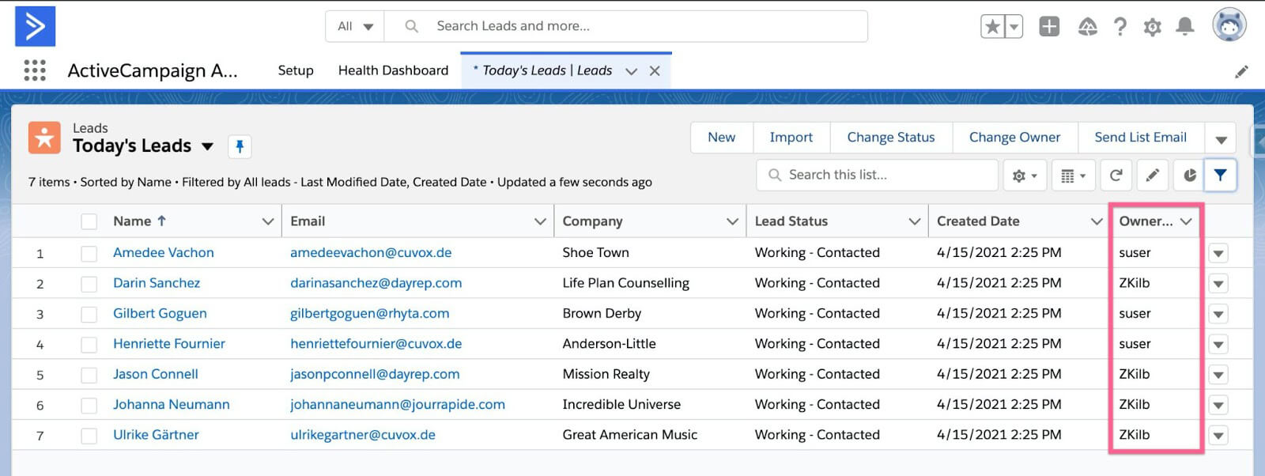Switch to the Setup tab
The height and width of the screenshot is (476, 1265).
[296, 70]
